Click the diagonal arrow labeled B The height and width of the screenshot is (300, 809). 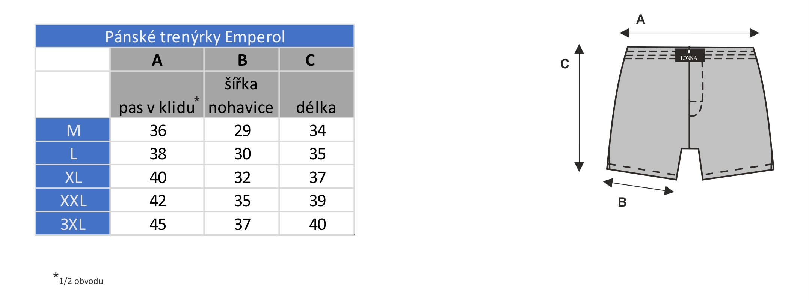pos(638,187)
